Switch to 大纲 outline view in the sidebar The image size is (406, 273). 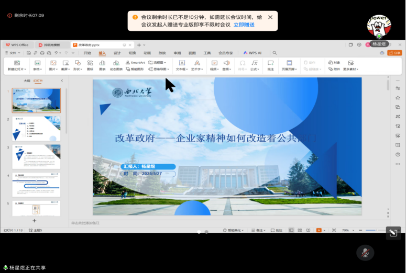tap(27, 81)
